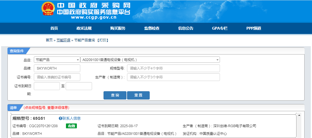Click the info icon beside 联系人信息
Screen dimensions: 312x138
(60, 118)
